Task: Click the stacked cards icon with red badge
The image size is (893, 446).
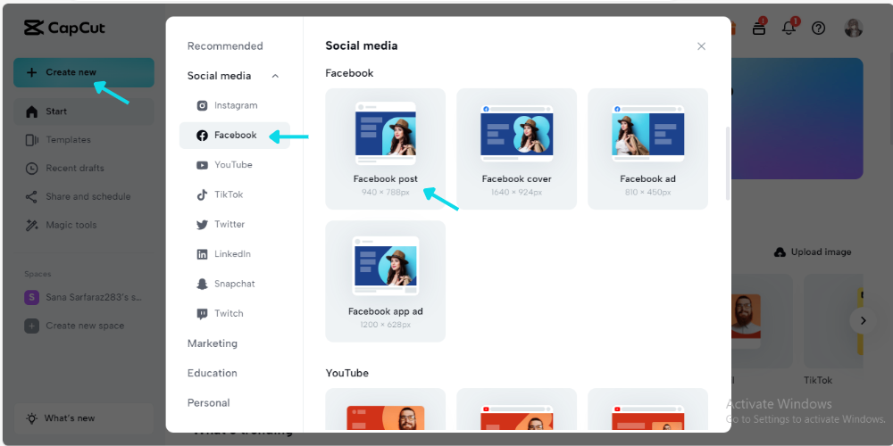Action: [x=759, y=28]
